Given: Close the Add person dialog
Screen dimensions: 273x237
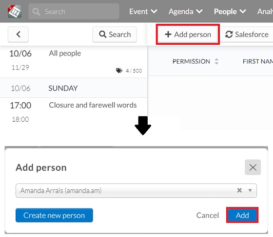Looking at the screenshot, I should click(x=253, y=167).
